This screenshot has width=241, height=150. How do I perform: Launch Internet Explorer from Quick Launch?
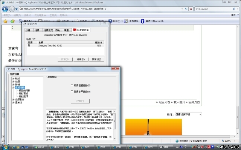pyautogui.click(x=14, y=147)
